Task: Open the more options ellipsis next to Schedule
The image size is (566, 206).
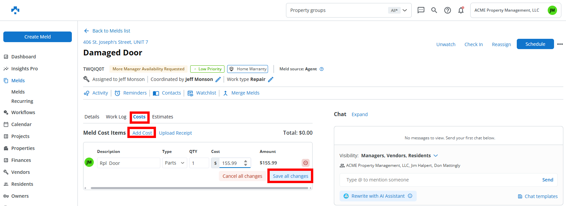Action: tap(560, 44)
